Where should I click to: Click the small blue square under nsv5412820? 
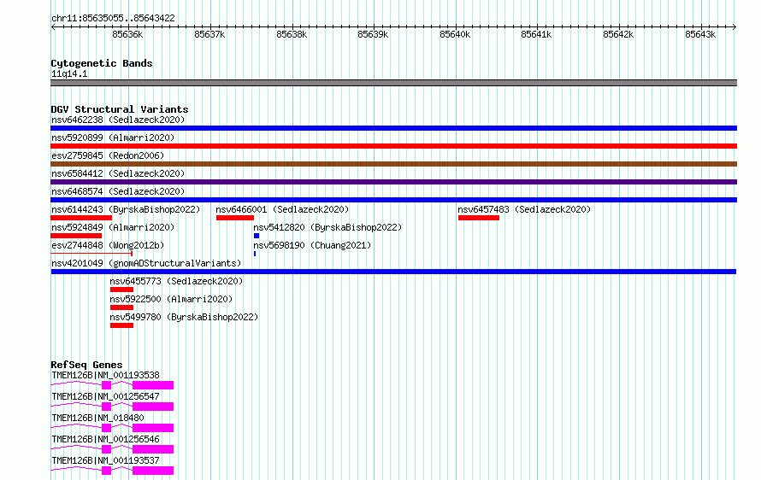(x=257, y=236)
